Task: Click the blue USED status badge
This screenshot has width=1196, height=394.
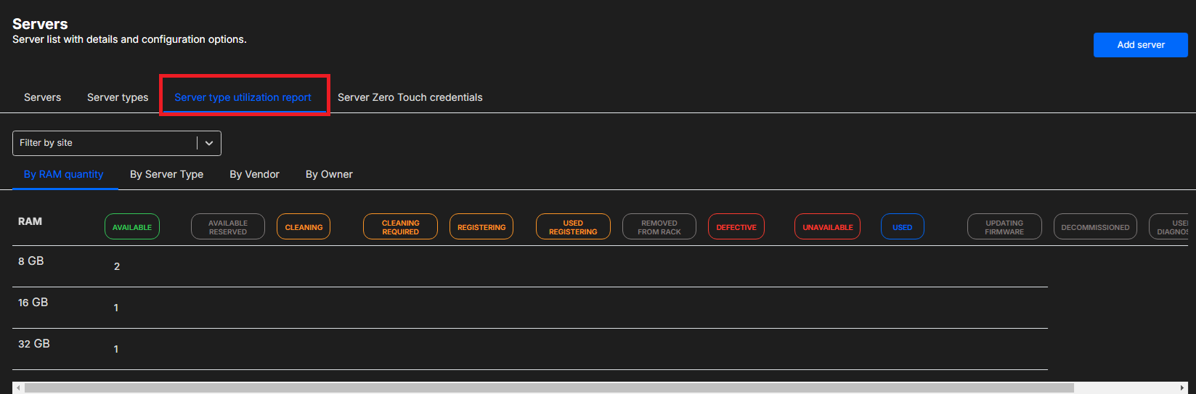Action: click(x=902, y=227)
